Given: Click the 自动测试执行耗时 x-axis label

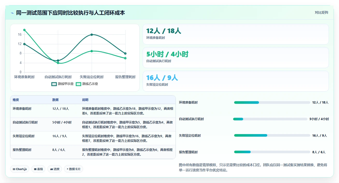Looking at the screenshot, I should pyautogui.click(x=58, y=77).
